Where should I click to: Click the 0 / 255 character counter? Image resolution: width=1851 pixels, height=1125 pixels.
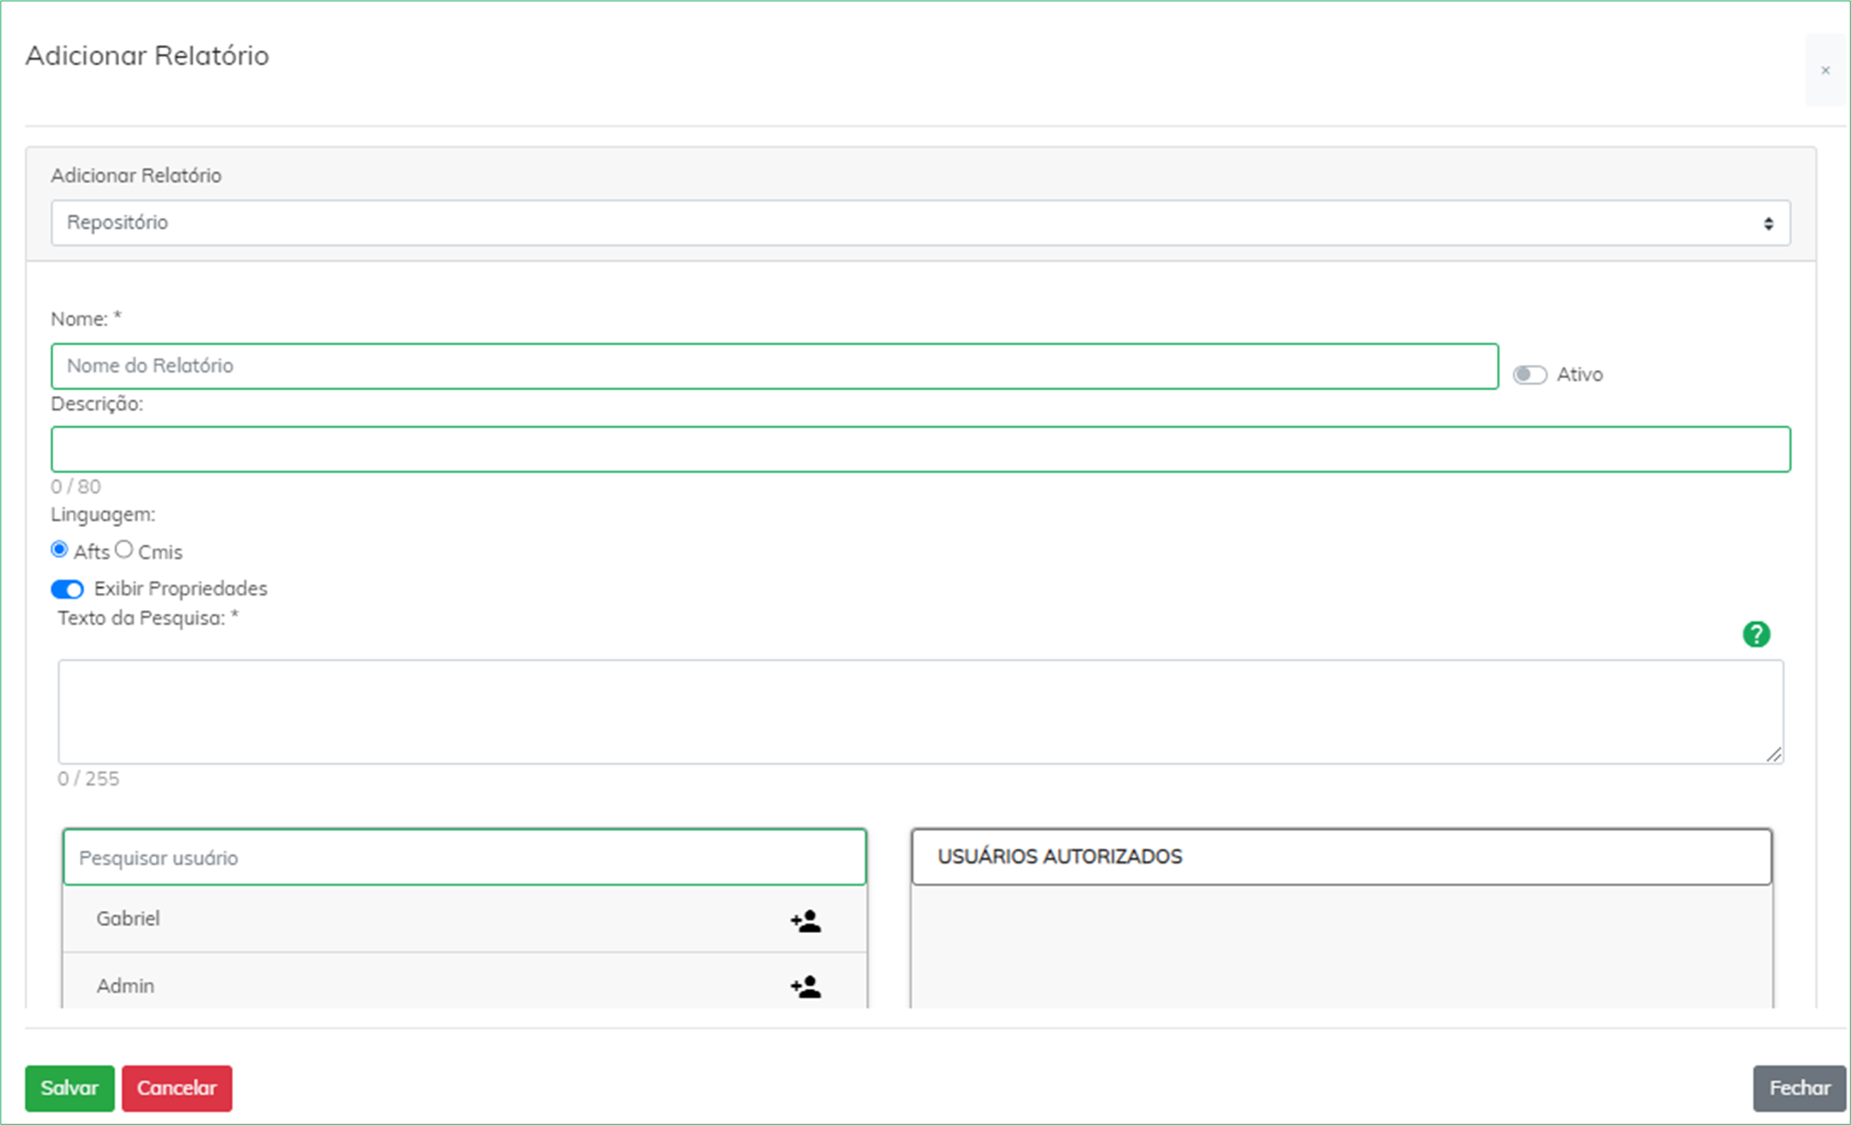coord(88,779)
